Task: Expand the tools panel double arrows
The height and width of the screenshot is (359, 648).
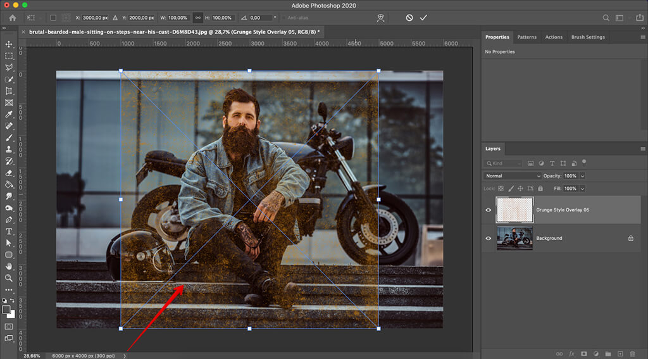Action: (4, 28)
